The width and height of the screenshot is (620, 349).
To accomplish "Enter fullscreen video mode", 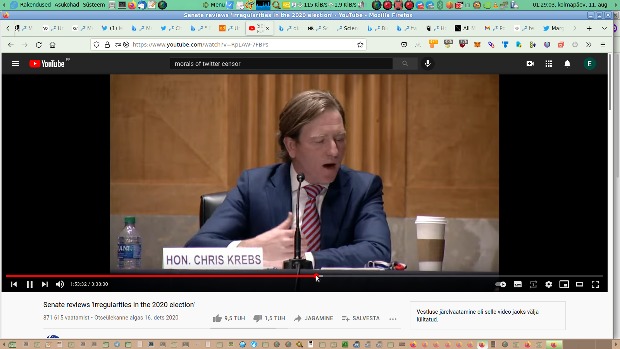I will point(595,284).
